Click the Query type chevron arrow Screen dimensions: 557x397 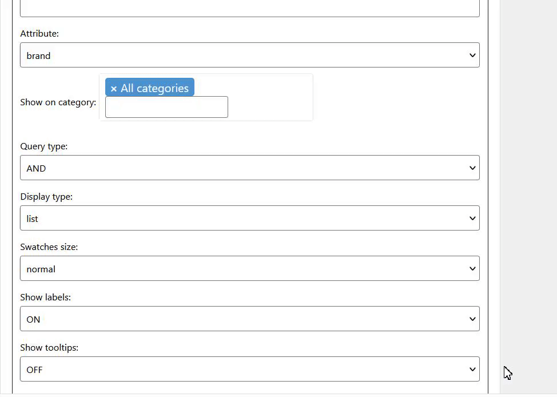472,168
